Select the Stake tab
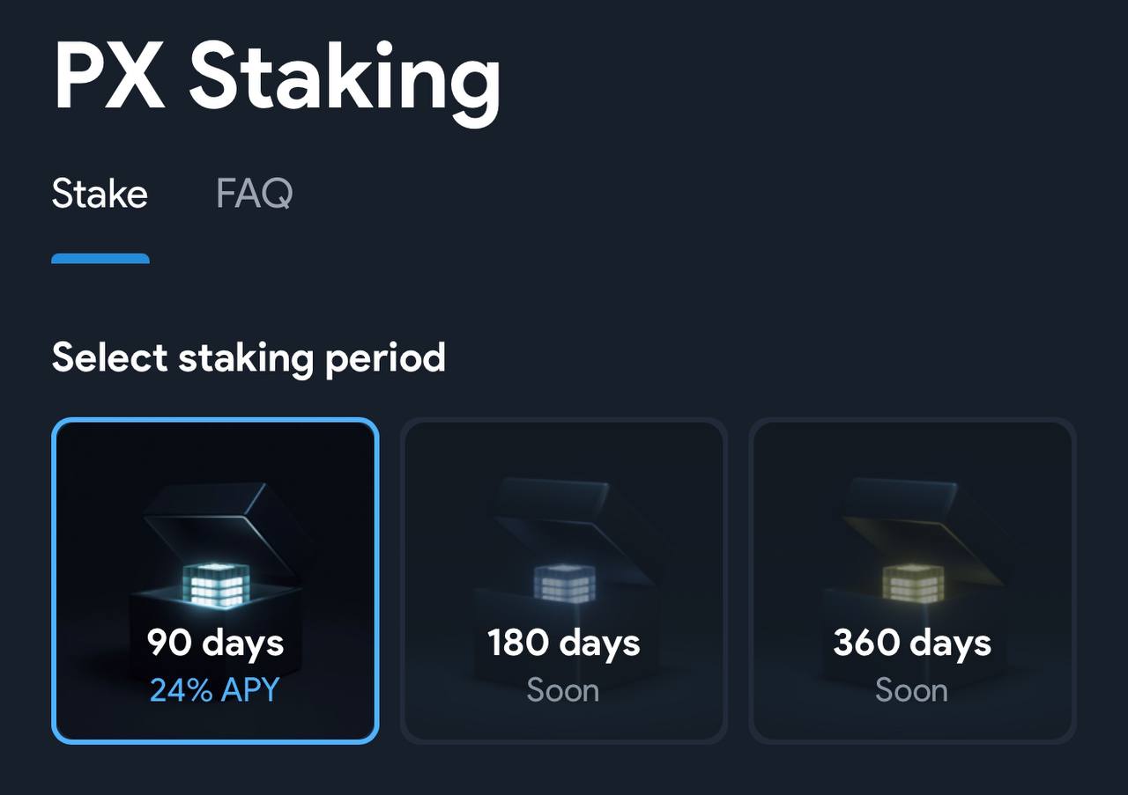Viewport: 1128px width, 795px height. 100,193
